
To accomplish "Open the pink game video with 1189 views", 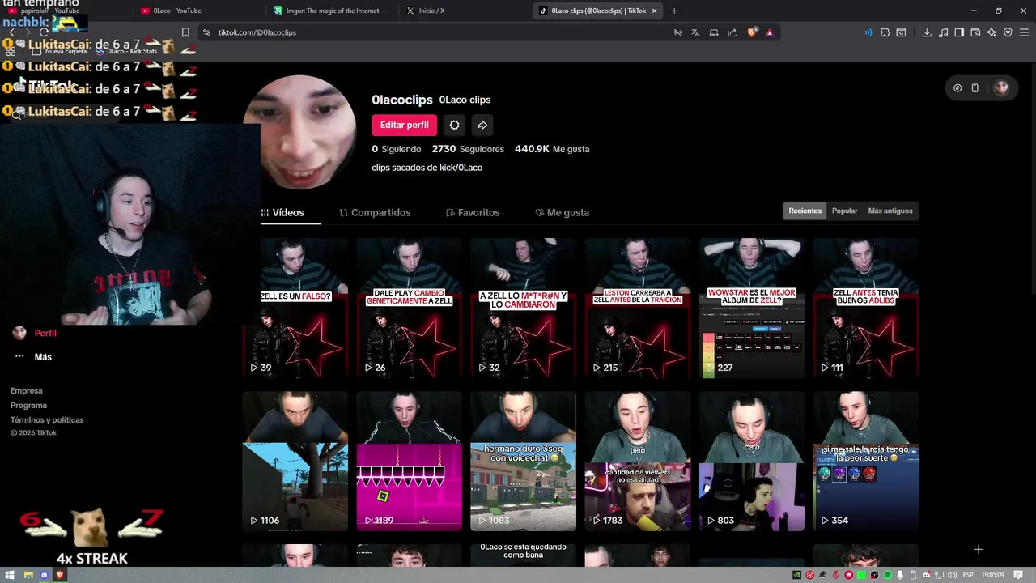I will [409, 461].
